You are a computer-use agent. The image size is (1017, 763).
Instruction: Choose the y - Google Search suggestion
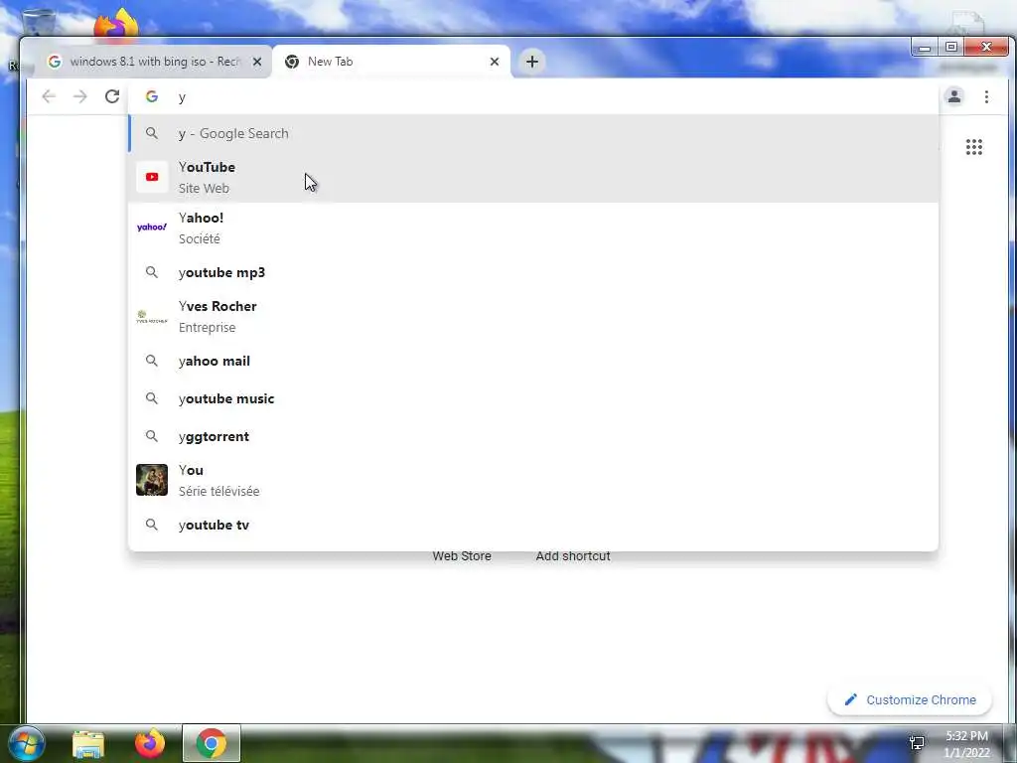(533, 134)
